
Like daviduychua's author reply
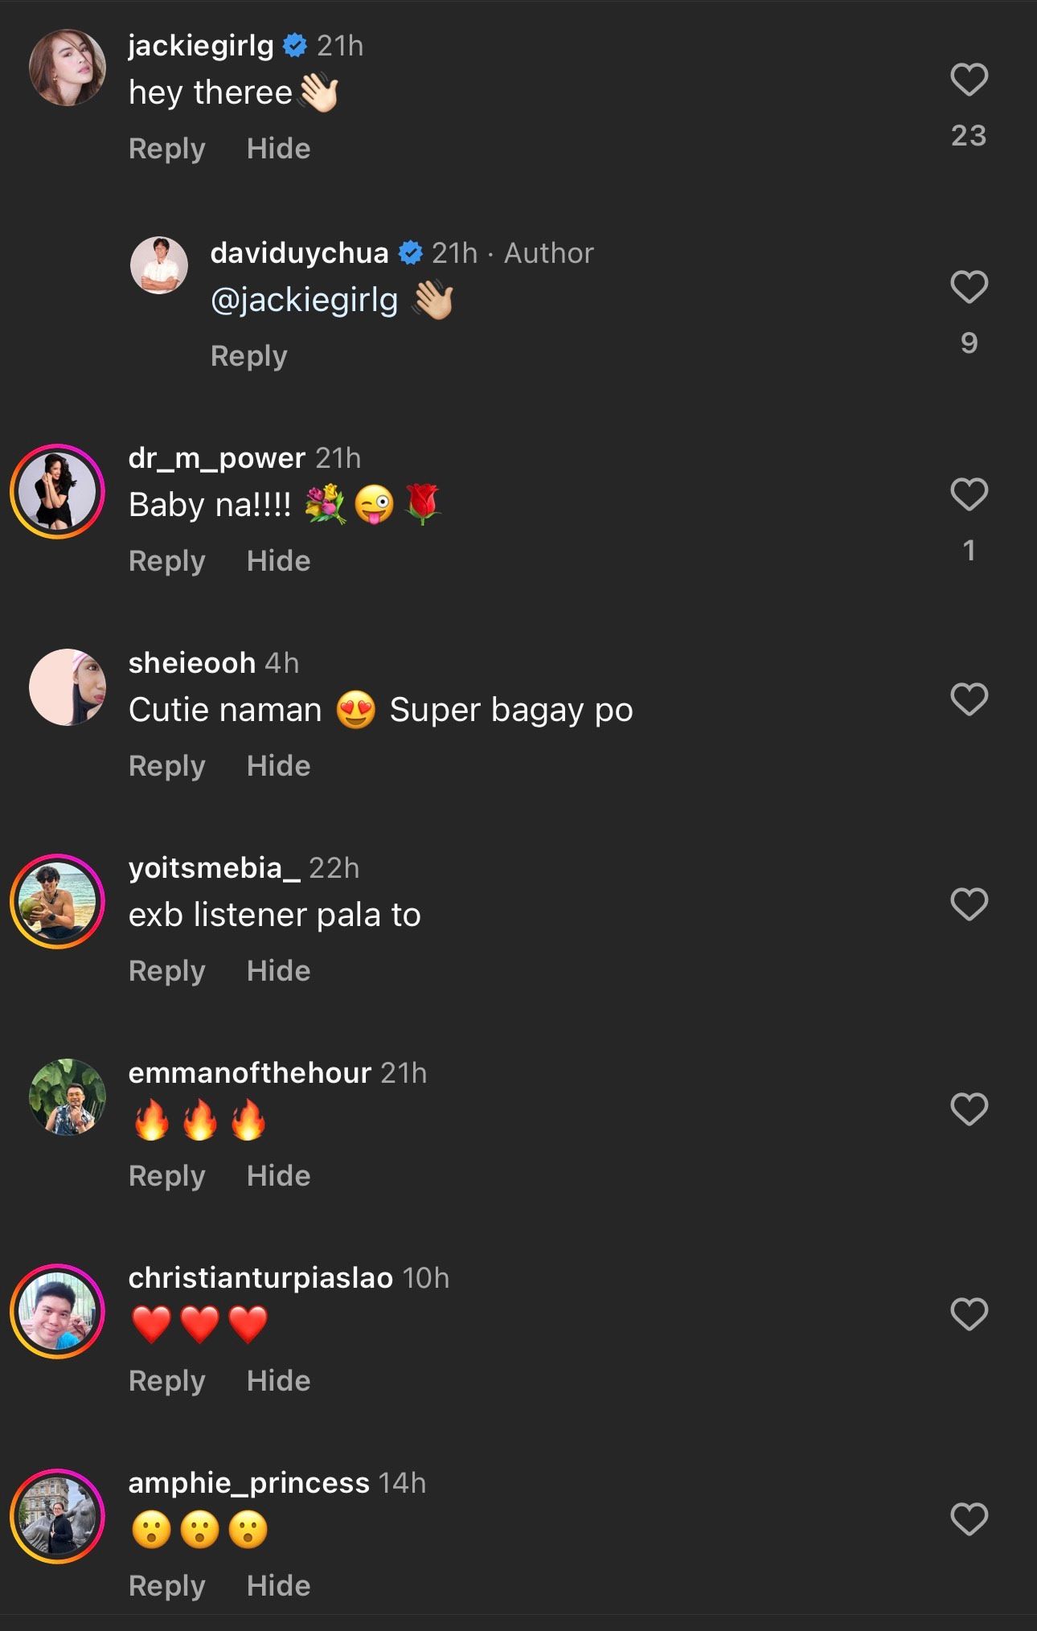(x=969, y=287)
